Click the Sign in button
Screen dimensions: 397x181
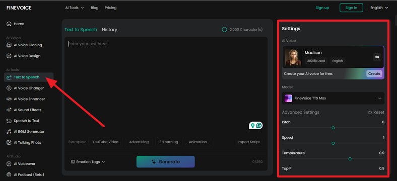tap(351, 8)
